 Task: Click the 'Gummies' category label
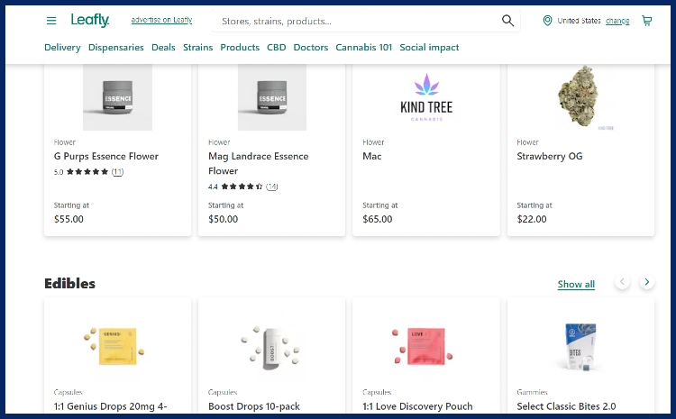(x=532, y=392)
